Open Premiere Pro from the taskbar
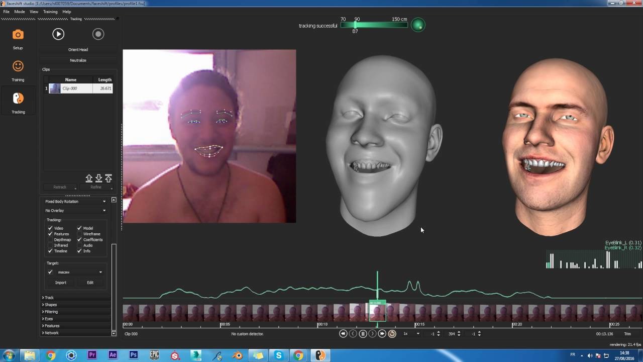This screenshot has height=362, width=643. [92, 354]
